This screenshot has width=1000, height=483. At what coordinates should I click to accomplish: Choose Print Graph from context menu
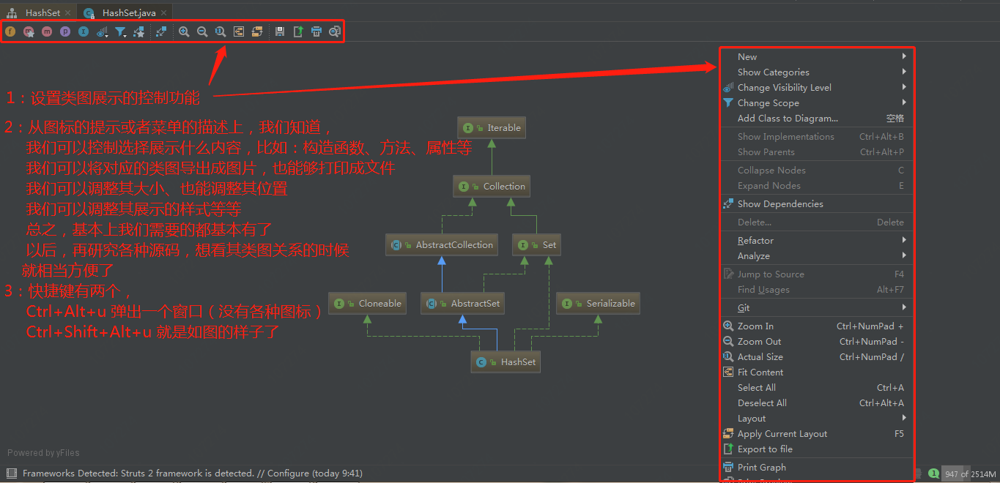click(x=817, y=467)
